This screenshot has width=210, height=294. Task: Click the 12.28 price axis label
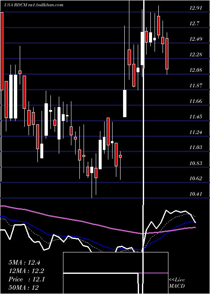click(x=196, y=55)
